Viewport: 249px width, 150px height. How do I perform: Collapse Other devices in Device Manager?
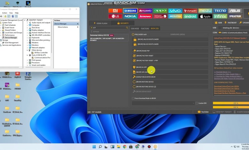pyautogui.click(x=27, y=50)
